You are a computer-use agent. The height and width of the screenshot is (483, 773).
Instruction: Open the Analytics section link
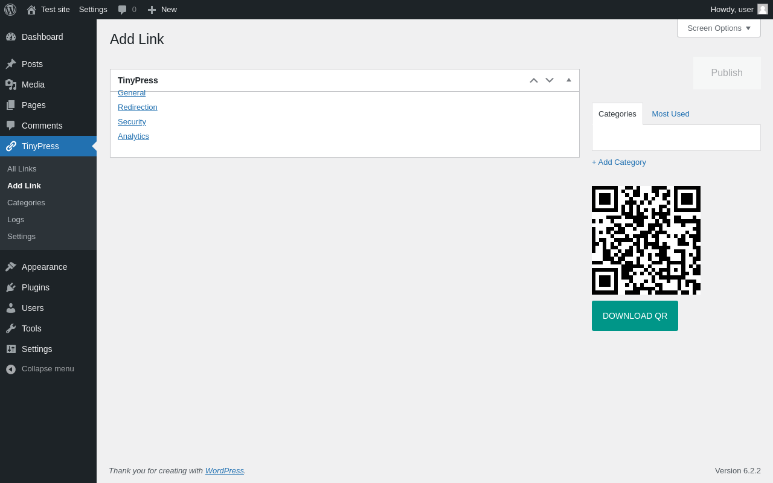(x=133, y=136)
